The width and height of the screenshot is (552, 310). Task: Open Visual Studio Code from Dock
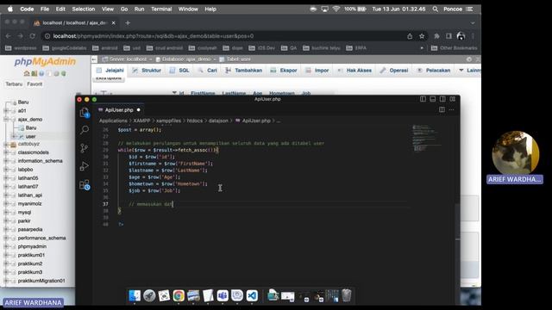(x=252, y=295)
